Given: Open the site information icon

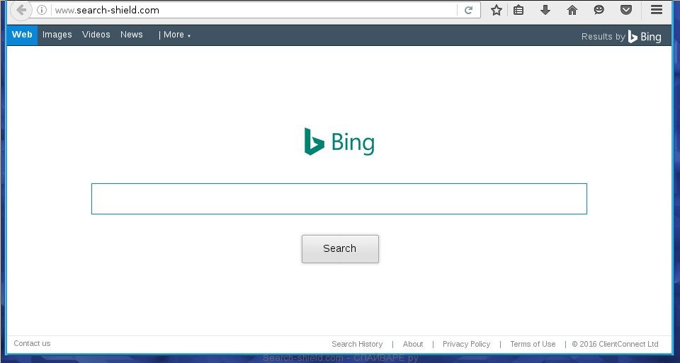Looking at the screenshot, I should click(x=42, y=11).
